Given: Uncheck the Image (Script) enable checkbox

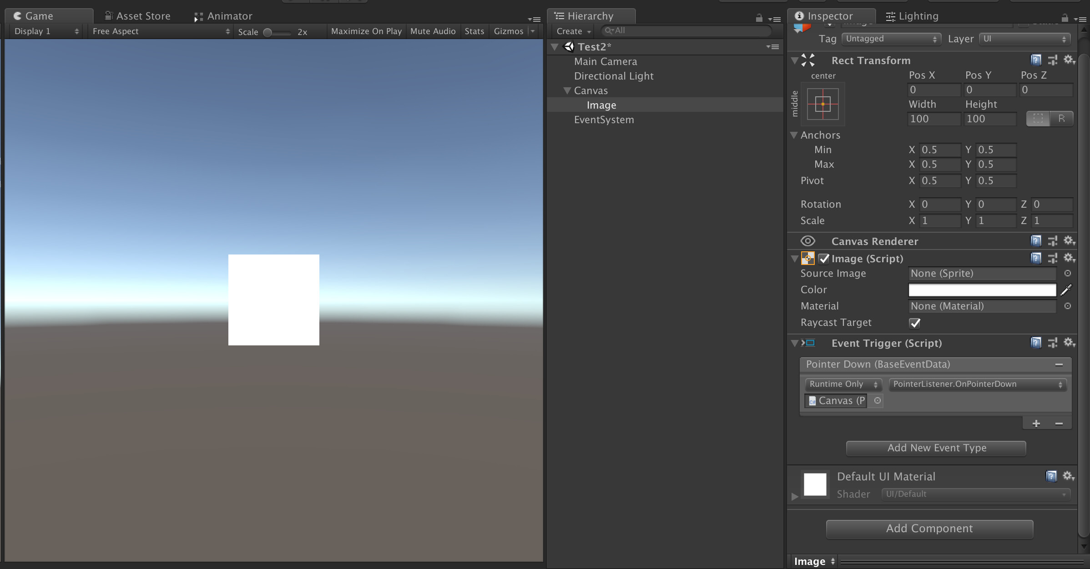Looking at the screenshot, I should tap(824, 258).
